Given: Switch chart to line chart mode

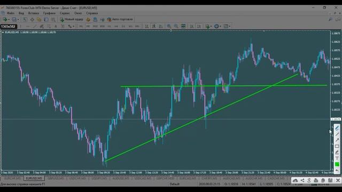Looking at the screenshot, I should 161,26.
